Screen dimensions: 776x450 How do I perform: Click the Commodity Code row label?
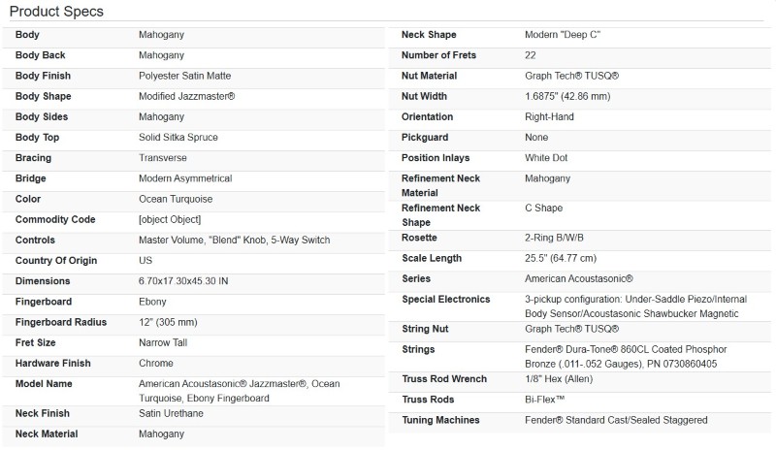[55, 219]
